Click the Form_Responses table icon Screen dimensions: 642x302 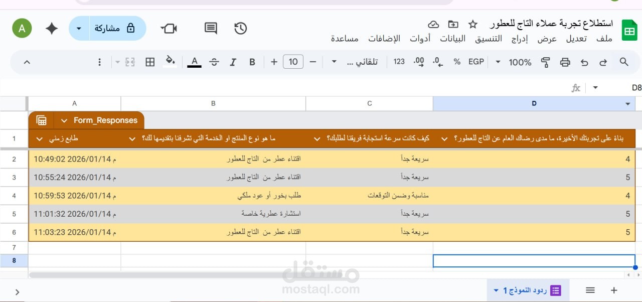click(x=42, y=120)
